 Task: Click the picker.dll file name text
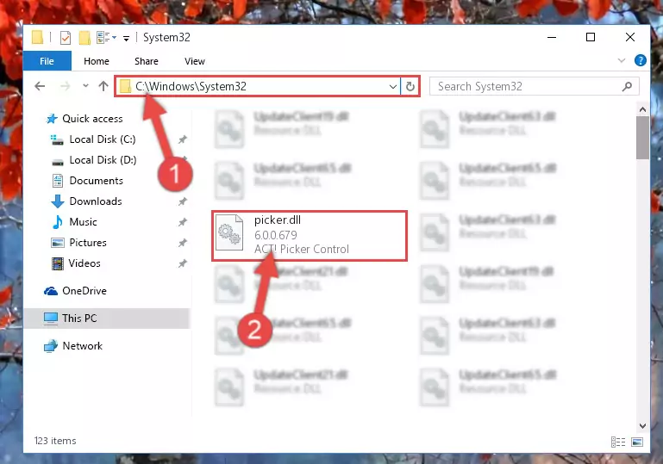point(278,220)
